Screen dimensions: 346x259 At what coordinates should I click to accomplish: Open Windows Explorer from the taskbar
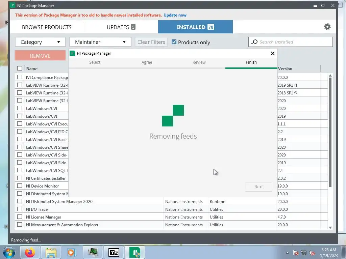pos(51,252)
